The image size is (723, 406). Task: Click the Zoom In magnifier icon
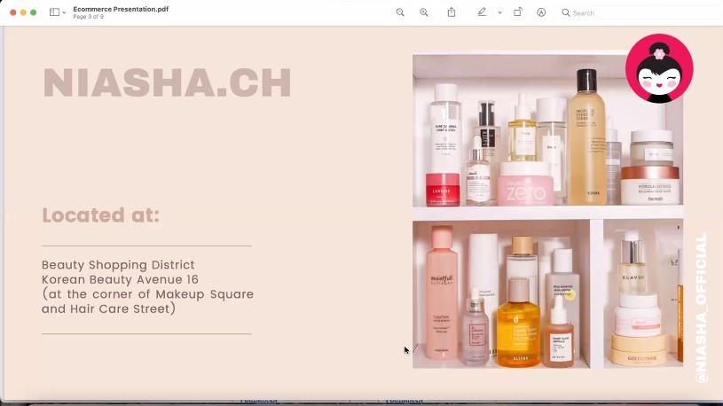424,12
